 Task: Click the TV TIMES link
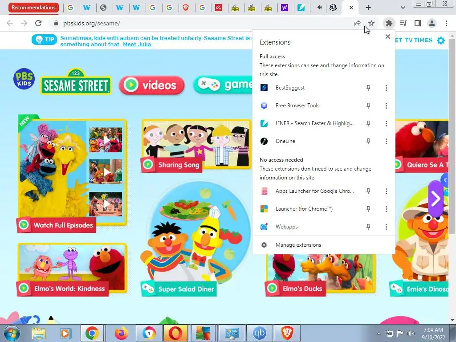point(419,41)
